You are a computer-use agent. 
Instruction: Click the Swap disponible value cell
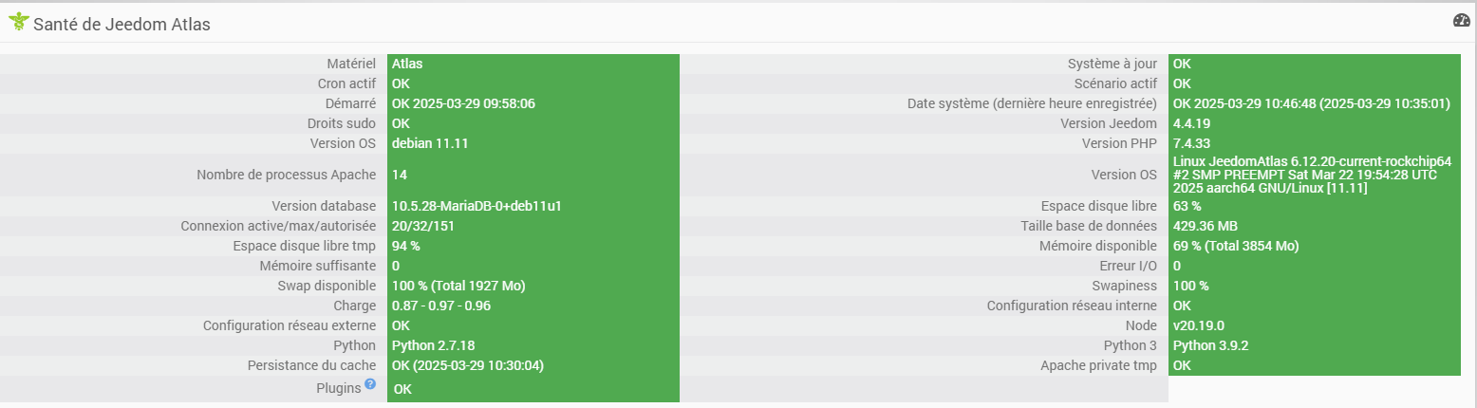click(x=458, y=286)
